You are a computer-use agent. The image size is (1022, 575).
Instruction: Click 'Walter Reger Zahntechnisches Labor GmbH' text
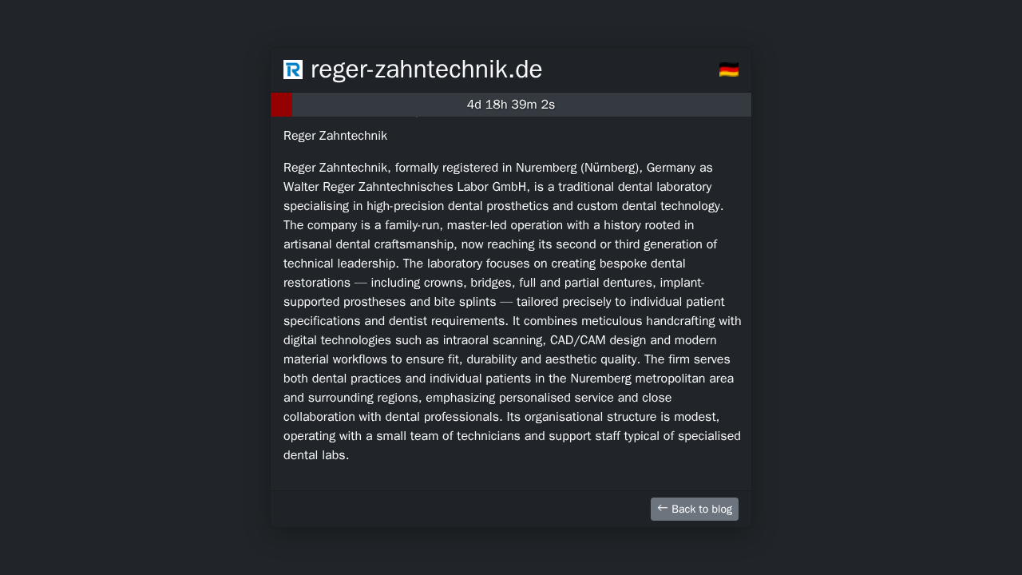pos(406,187)
